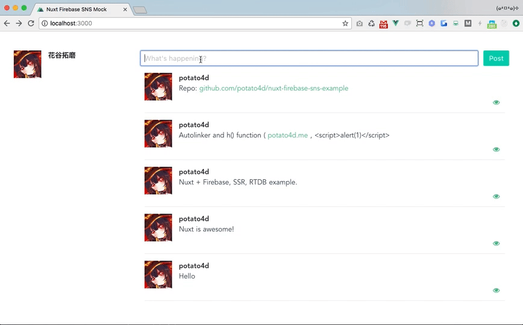Image resolution: width=523 pixels, height=325 pixels.
Task: View site info icon in the address bar
Action: [45, 23]
